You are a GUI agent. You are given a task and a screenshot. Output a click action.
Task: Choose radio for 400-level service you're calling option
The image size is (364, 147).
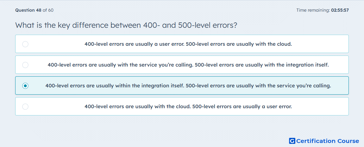click(x=25, y=65)
